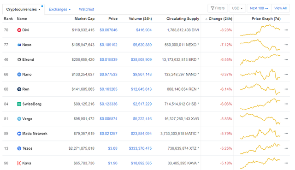Sort by the Price column header

(x=113, y=18)
